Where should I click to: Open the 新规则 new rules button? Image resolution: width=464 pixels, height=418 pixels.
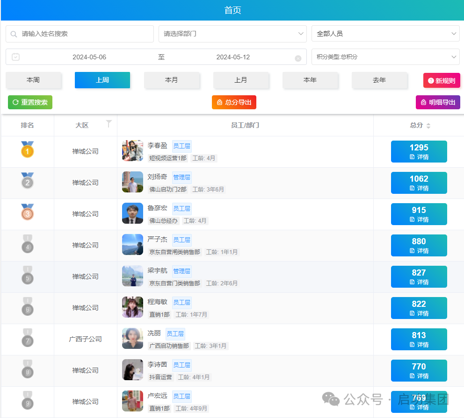pyautogui.click(x=442, y=80)
